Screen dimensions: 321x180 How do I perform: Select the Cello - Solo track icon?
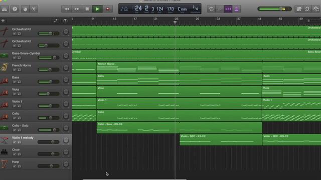pos(5,128)
